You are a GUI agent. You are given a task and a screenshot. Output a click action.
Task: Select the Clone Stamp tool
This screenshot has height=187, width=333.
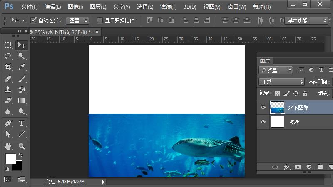pyautogui.click(x=8, y=90)
